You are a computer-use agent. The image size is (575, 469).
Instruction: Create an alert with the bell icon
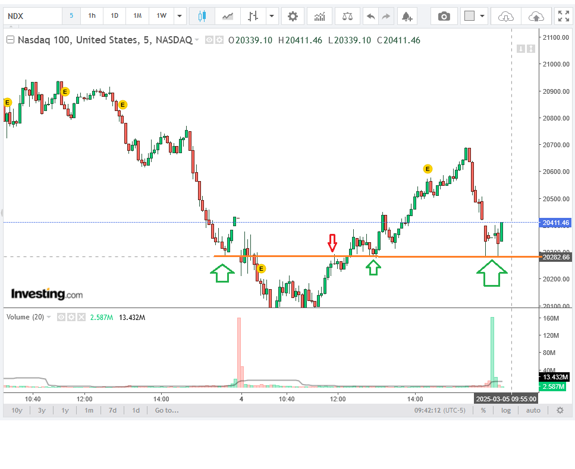(x=407, y=16)
